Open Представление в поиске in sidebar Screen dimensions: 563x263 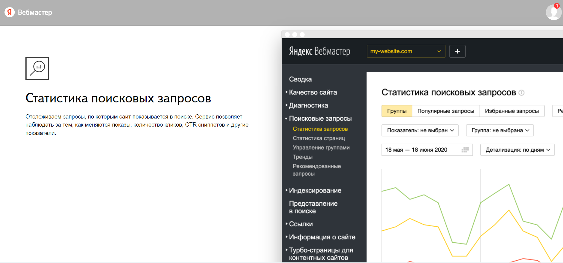click(x=313, y=207)
